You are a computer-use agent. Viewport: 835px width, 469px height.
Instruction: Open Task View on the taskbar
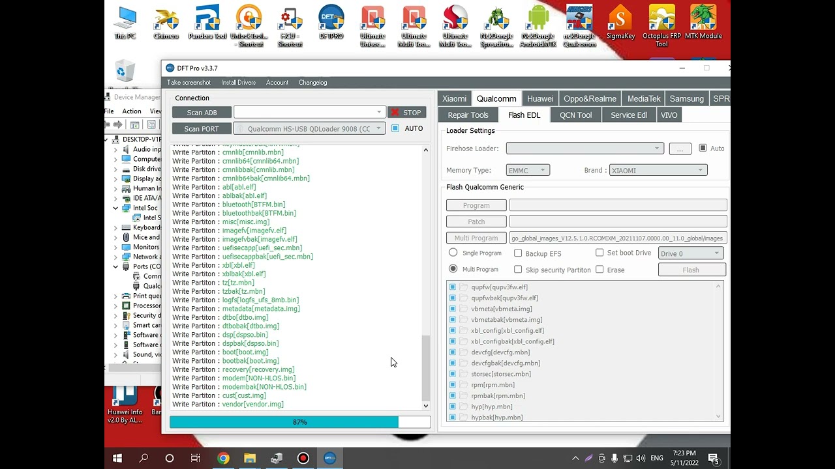pyautogui.click(x=196, y=459)
